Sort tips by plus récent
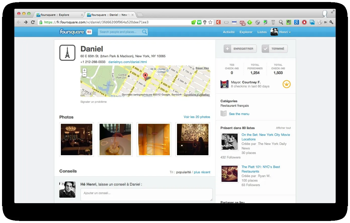This screenshot has height=223, width=350. click(202, 172)
